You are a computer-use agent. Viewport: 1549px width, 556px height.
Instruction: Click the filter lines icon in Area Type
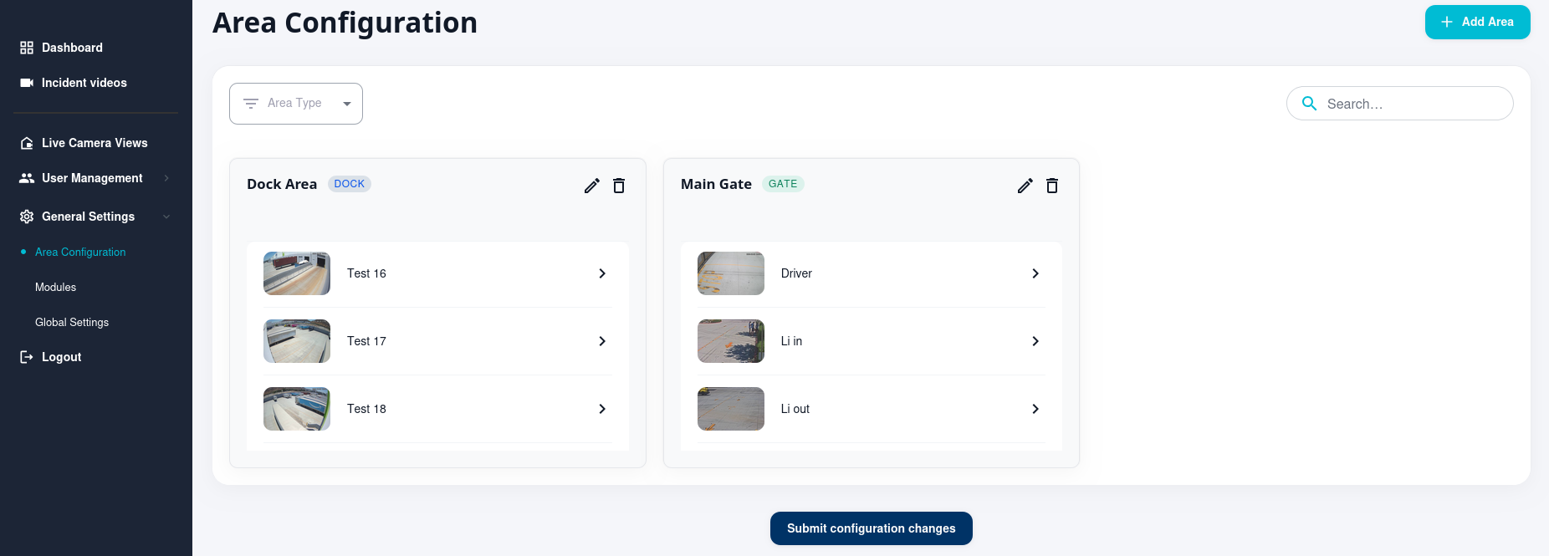click(x=251, y=104)
